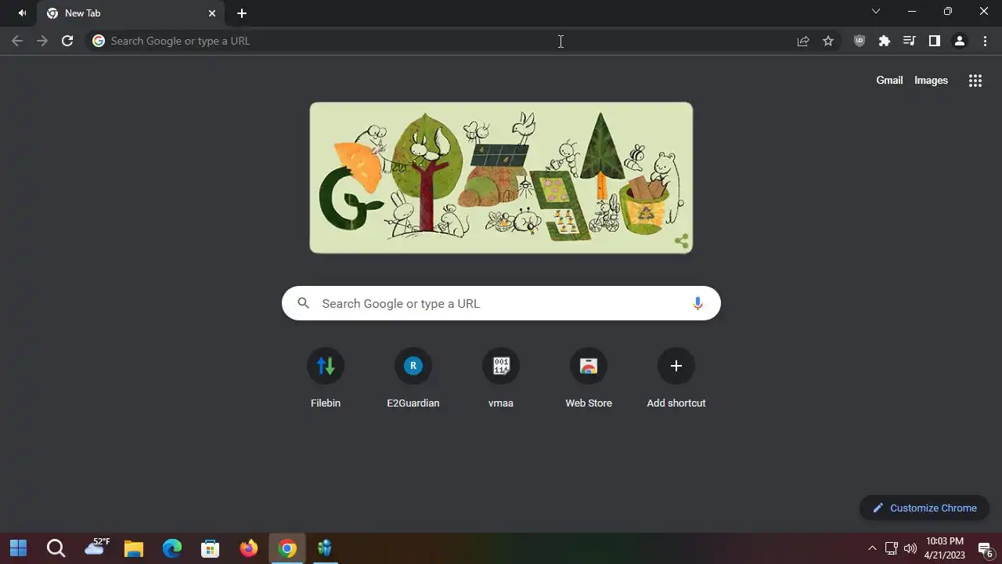Image resolution: width=1002 pixels, height=564 pixels.
Task: Open the tab search chevron dropdown
Action: click(x=876, y=11)
